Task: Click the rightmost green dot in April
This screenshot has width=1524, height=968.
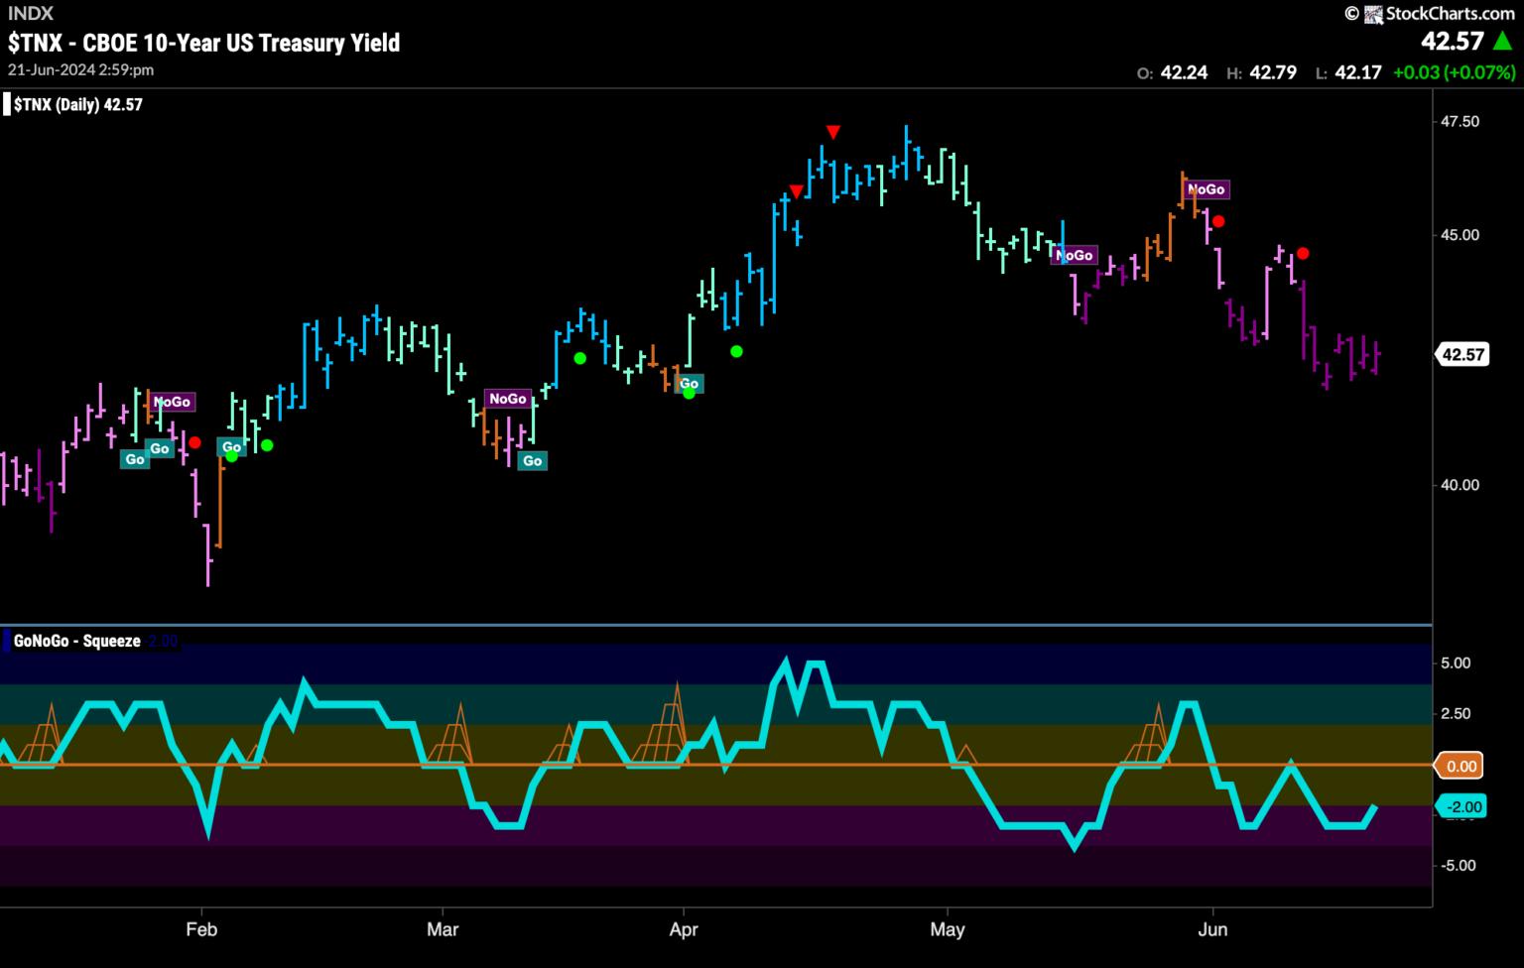Action: pos(736,351)
